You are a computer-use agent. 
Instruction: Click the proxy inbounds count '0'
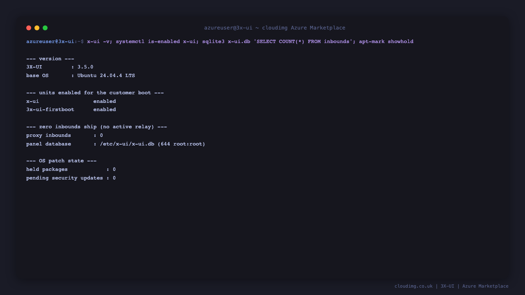(x=101, y=135)
